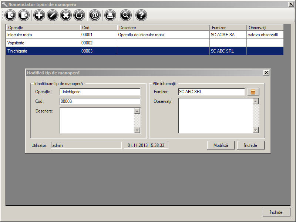Click the wrench icon in title bar
This screenshot has width=296, height=222.
(4, 4)
